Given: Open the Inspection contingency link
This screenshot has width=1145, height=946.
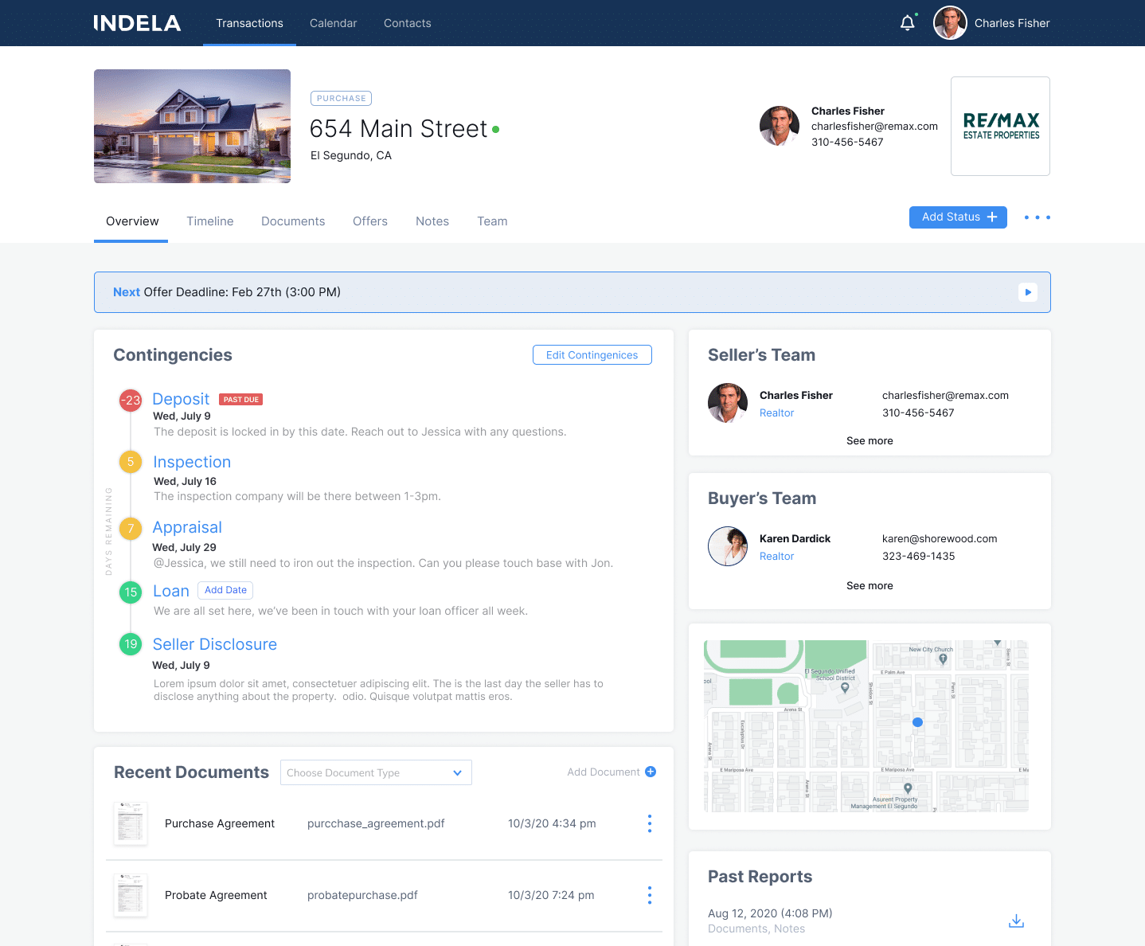Looking at the screenshot, I should click(192, 462).
